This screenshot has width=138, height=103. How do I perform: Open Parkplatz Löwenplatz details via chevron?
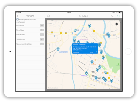click(97, 52)
